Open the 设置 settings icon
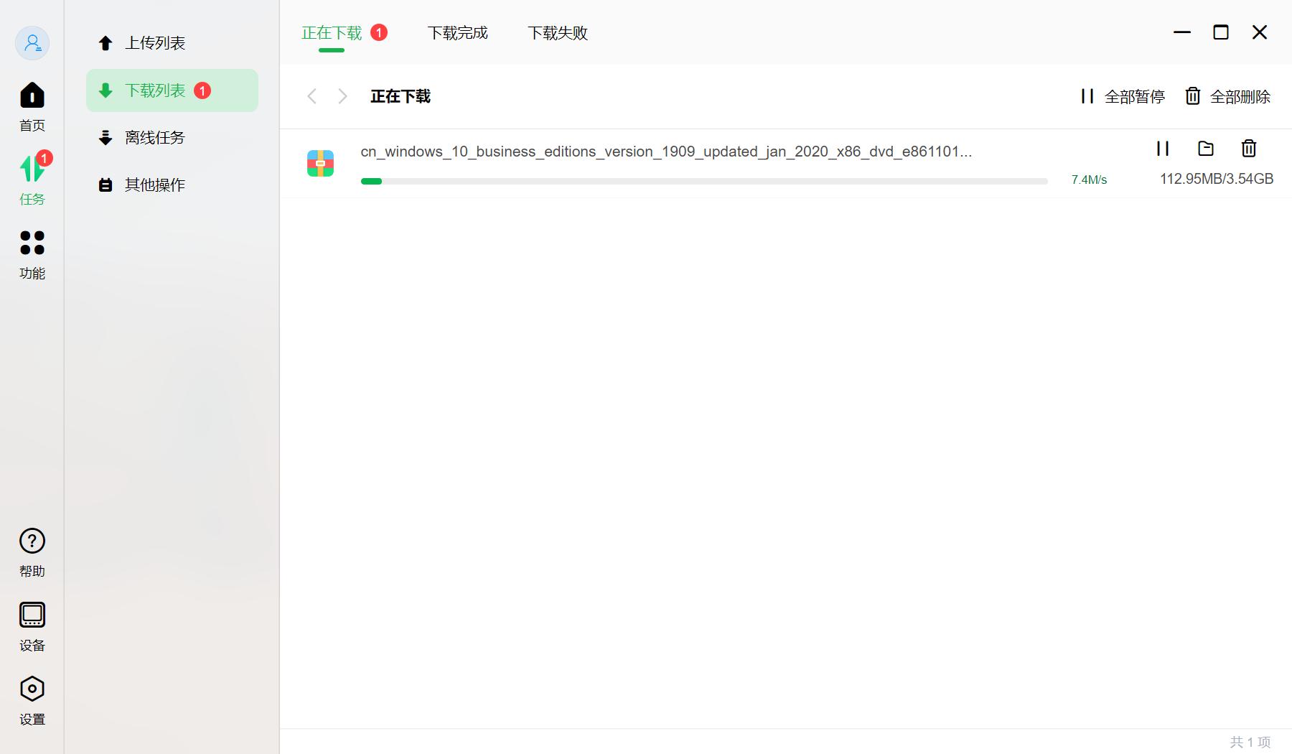1292x754 pixels. [x=32, y=699]
